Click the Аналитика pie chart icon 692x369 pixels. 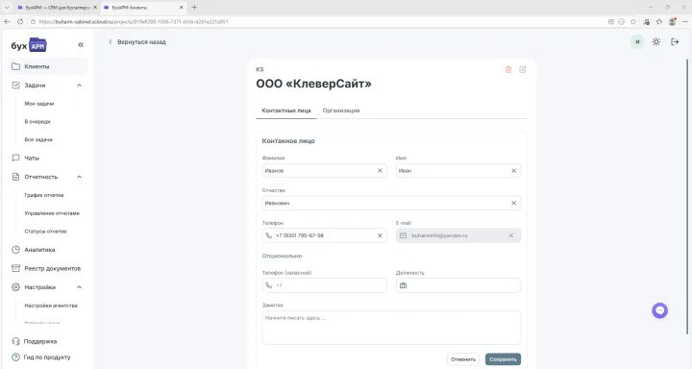coord(16,250)
